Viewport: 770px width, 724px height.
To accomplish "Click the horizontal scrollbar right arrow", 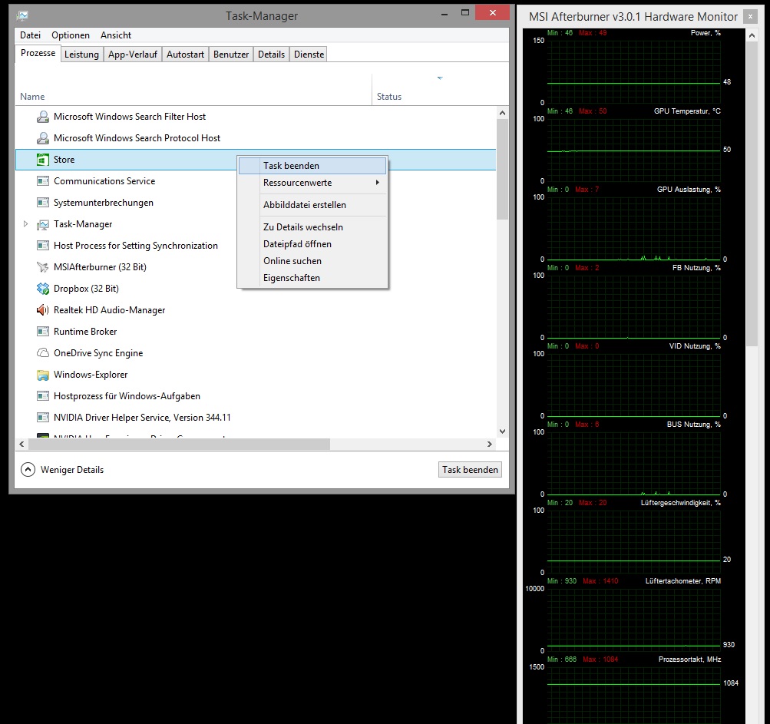I will tap(490, 444).
